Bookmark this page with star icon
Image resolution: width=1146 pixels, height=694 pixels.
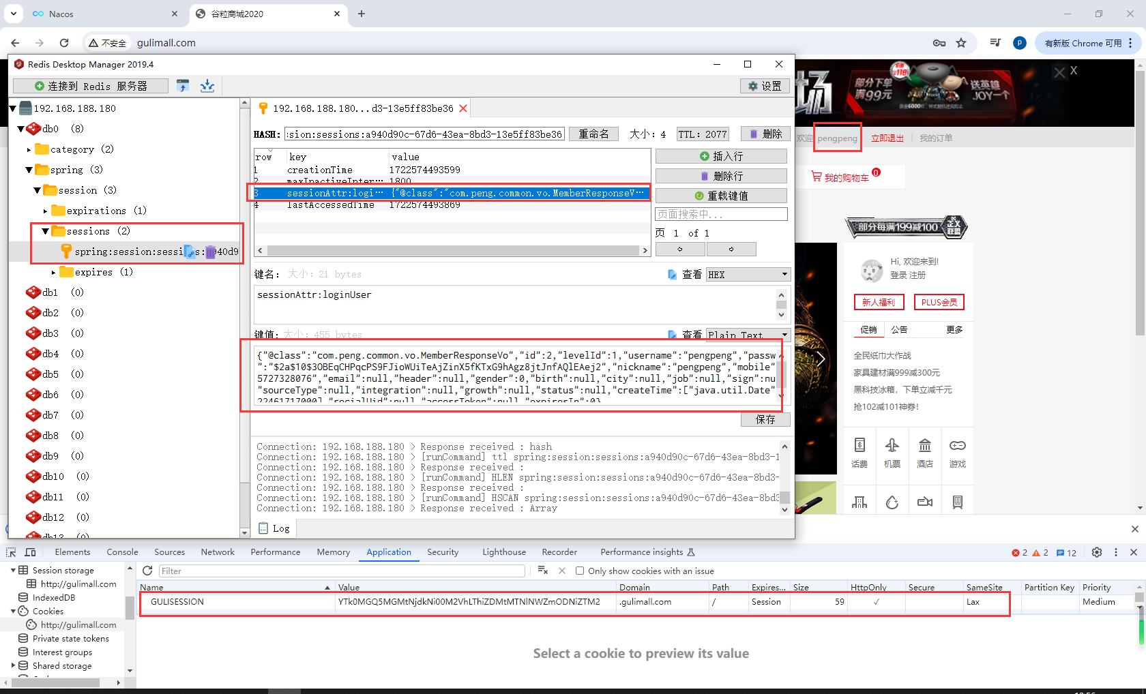coord(961,43)
